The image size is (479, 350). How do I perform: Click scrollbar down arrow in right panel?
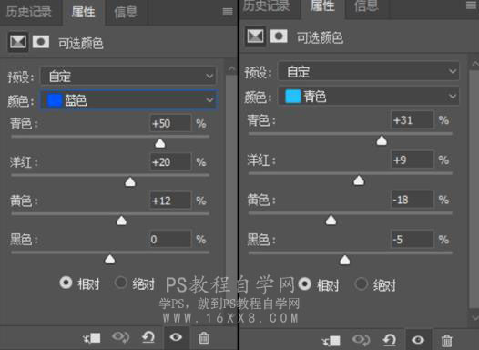(x=474, y=317)
